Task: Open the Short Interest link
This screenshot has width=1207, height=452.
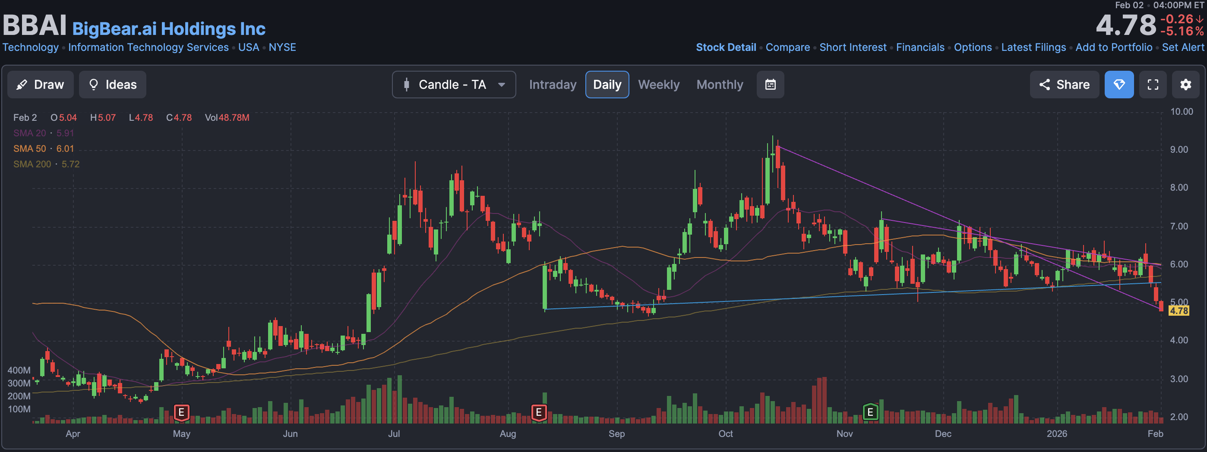Action: (853, 47)
